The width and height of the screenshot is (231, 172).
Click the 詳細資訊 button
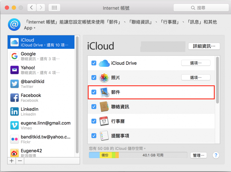click(204, 46)
